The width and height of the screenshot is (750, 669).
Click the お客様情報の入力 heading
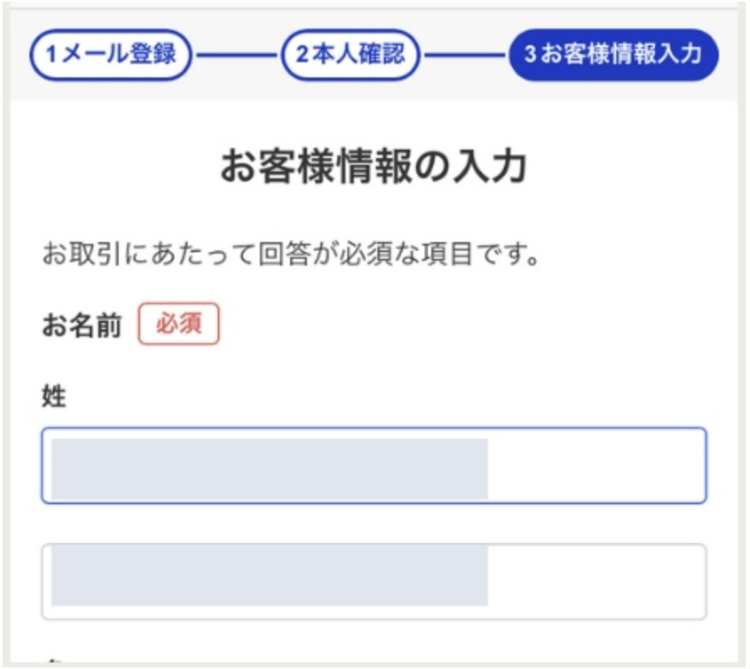(x=374, y=166)
